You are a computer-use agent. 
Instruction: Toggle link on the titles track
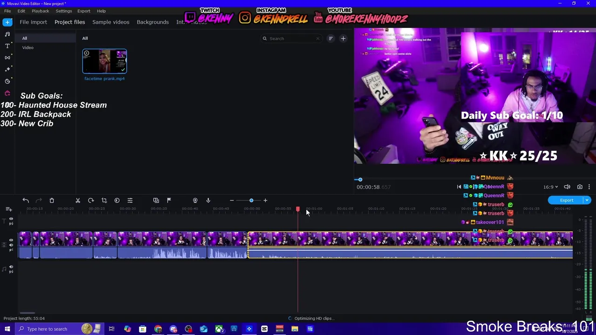[11, 224]
